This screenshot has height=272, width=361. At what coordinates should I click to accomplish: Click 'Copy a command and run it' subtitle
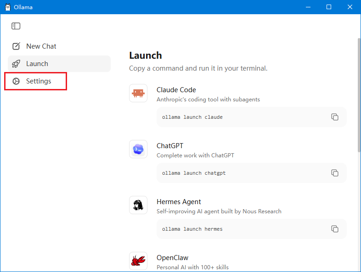[x=198, y=68]
